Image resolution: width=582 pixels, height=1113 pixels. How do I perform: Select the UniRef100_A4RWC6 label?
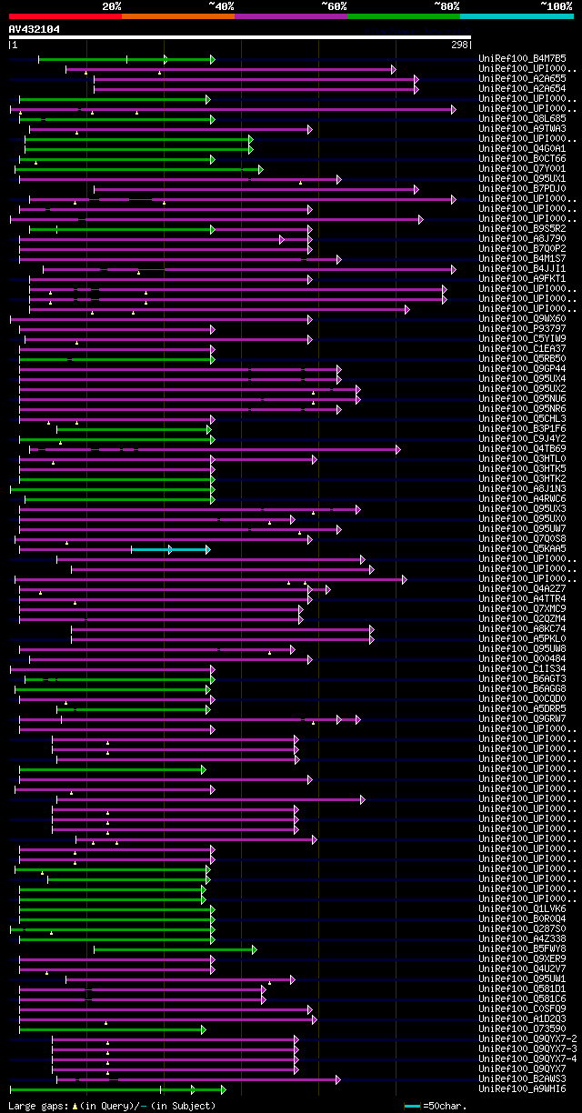(522, 499)
